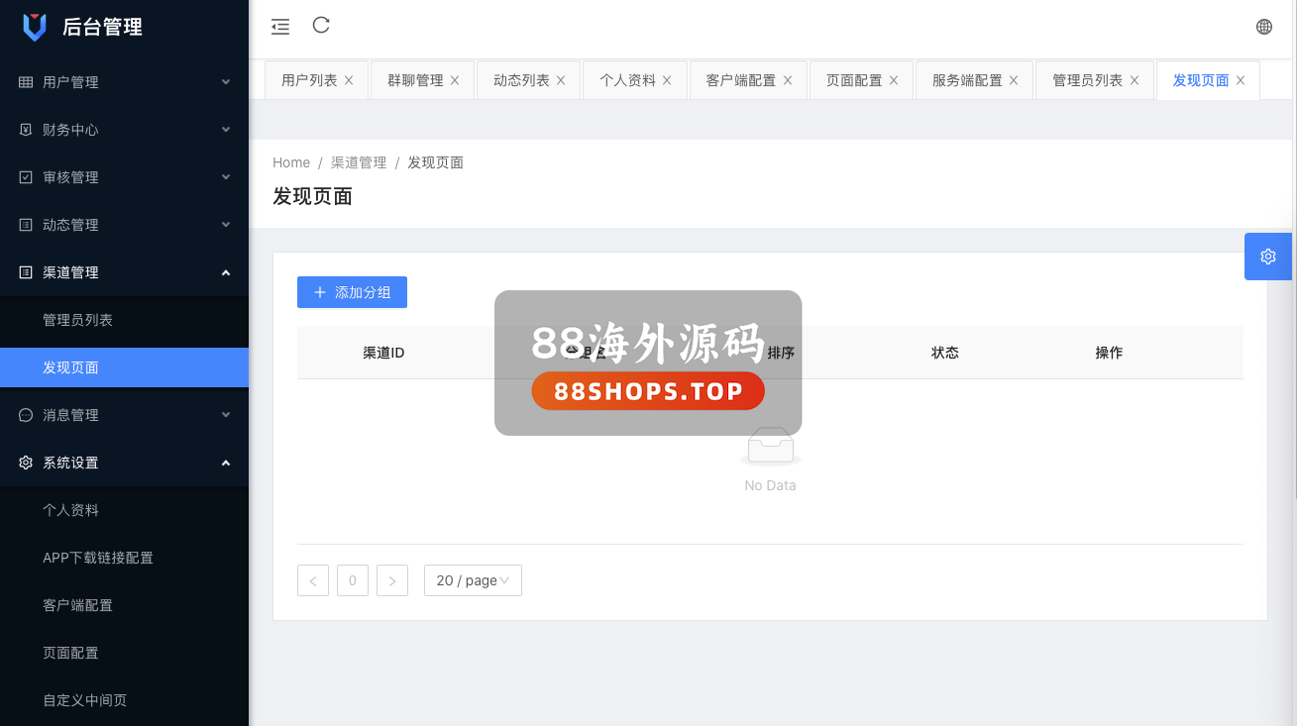Expand the 用户管理 sidebar menu
1297x726 pixels.
pyautogui.click(x=124, y=82)
